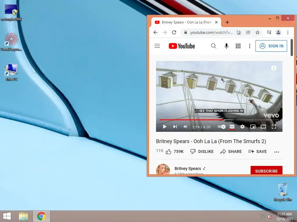Click the Chrome taskbar icon
This screenshot has height=222, width=297.
click(x=41, y=216)
